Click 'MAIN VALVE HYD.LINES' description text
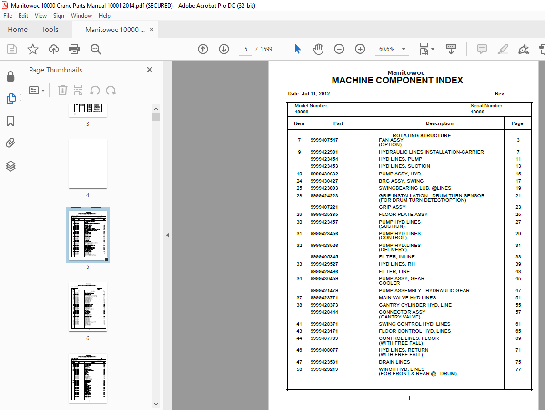545x410 pixels. coord(407,298)
